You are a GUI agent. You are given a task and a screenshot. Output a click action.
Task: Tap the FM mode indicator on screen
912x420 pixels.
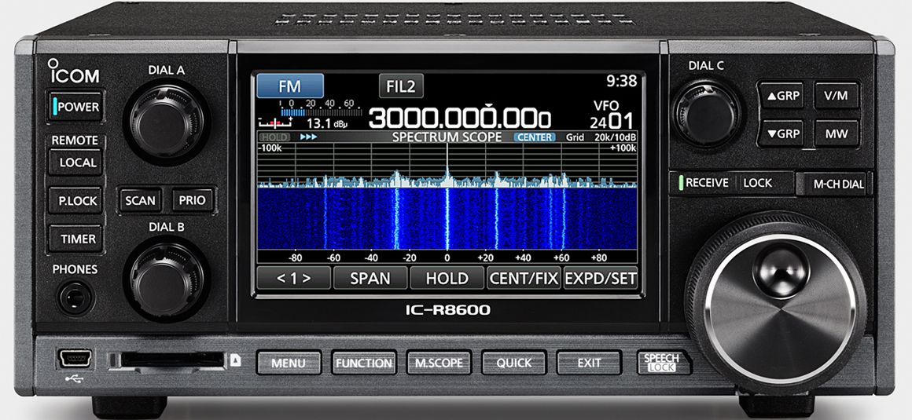coord(289,86)
